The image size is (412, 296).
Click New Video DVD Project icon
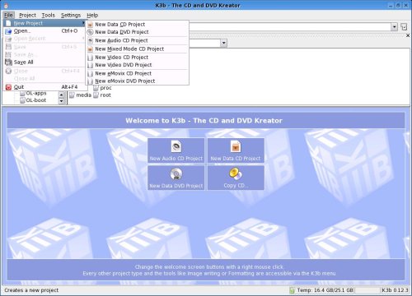[x=90, y=65]
